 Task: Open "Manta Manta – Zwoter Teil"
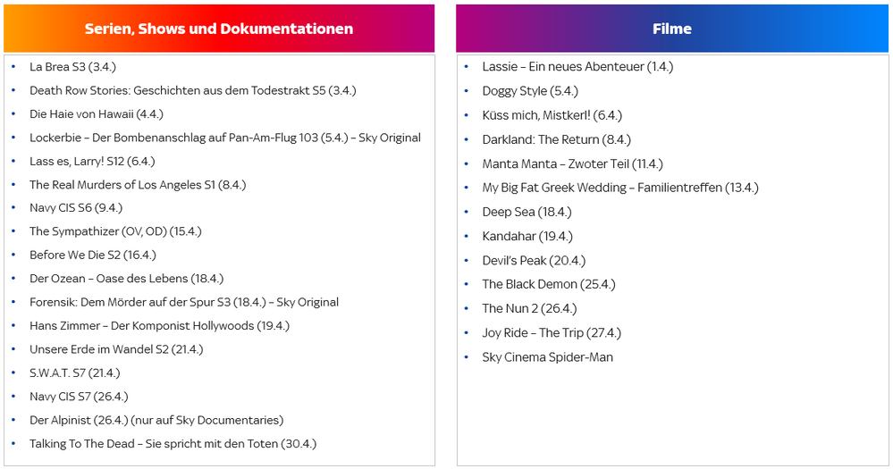point(572,164)
